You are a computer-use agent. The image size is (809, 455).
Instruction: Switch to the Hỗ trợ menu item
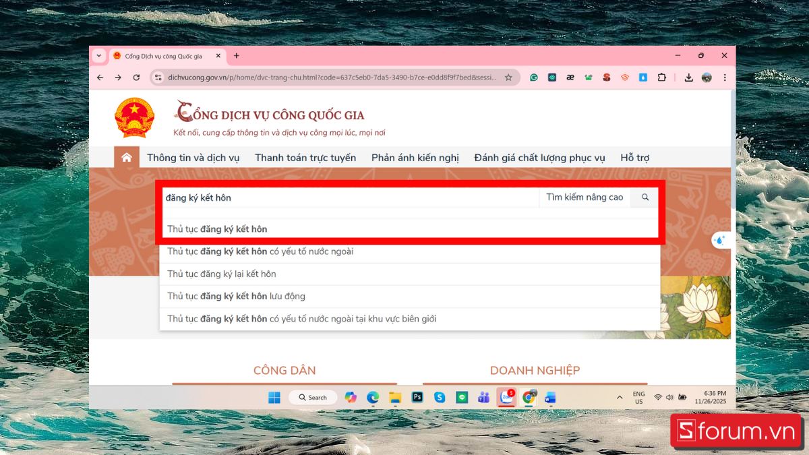click(x=634, y=157)
